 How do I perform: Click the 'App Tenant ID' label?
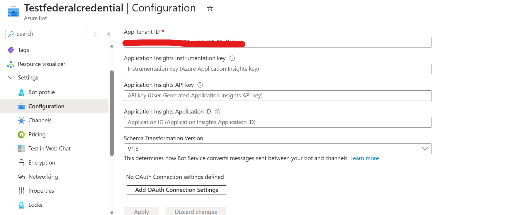click(142, 32)
